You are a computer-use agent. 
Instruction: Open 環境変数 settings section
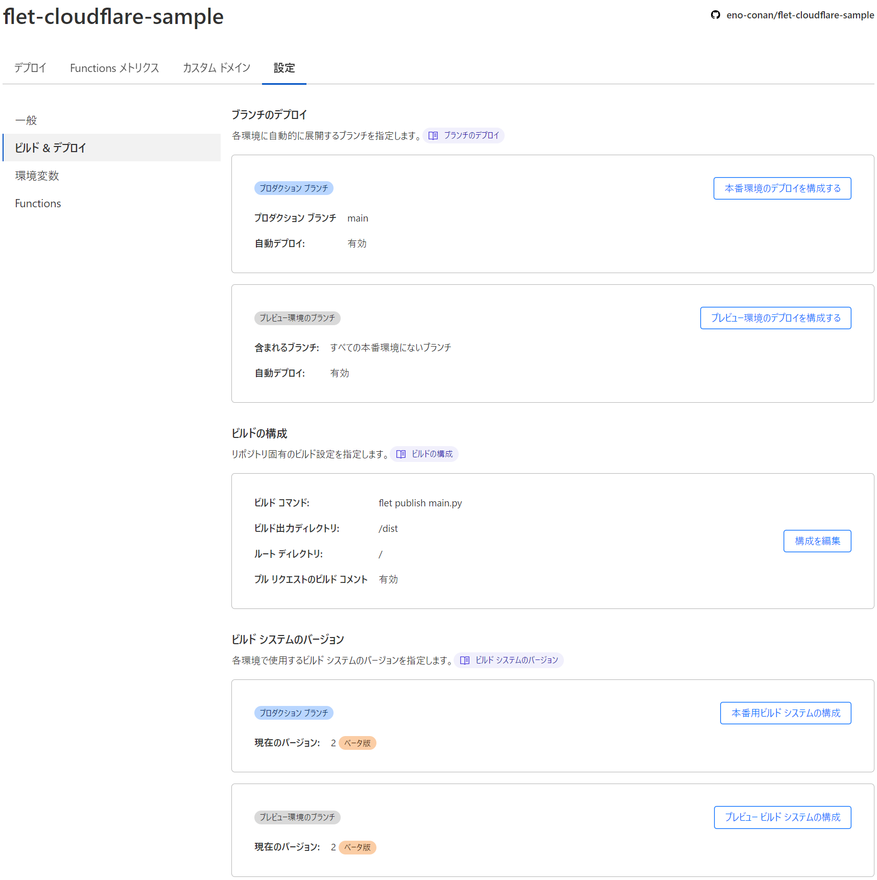click(x=37, y=176)
